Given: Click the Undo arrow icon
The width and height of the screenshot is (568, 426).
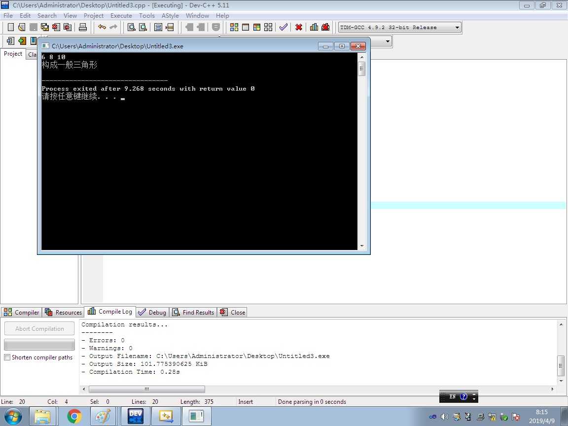Looking at the screenshot, I should [102, 27].
